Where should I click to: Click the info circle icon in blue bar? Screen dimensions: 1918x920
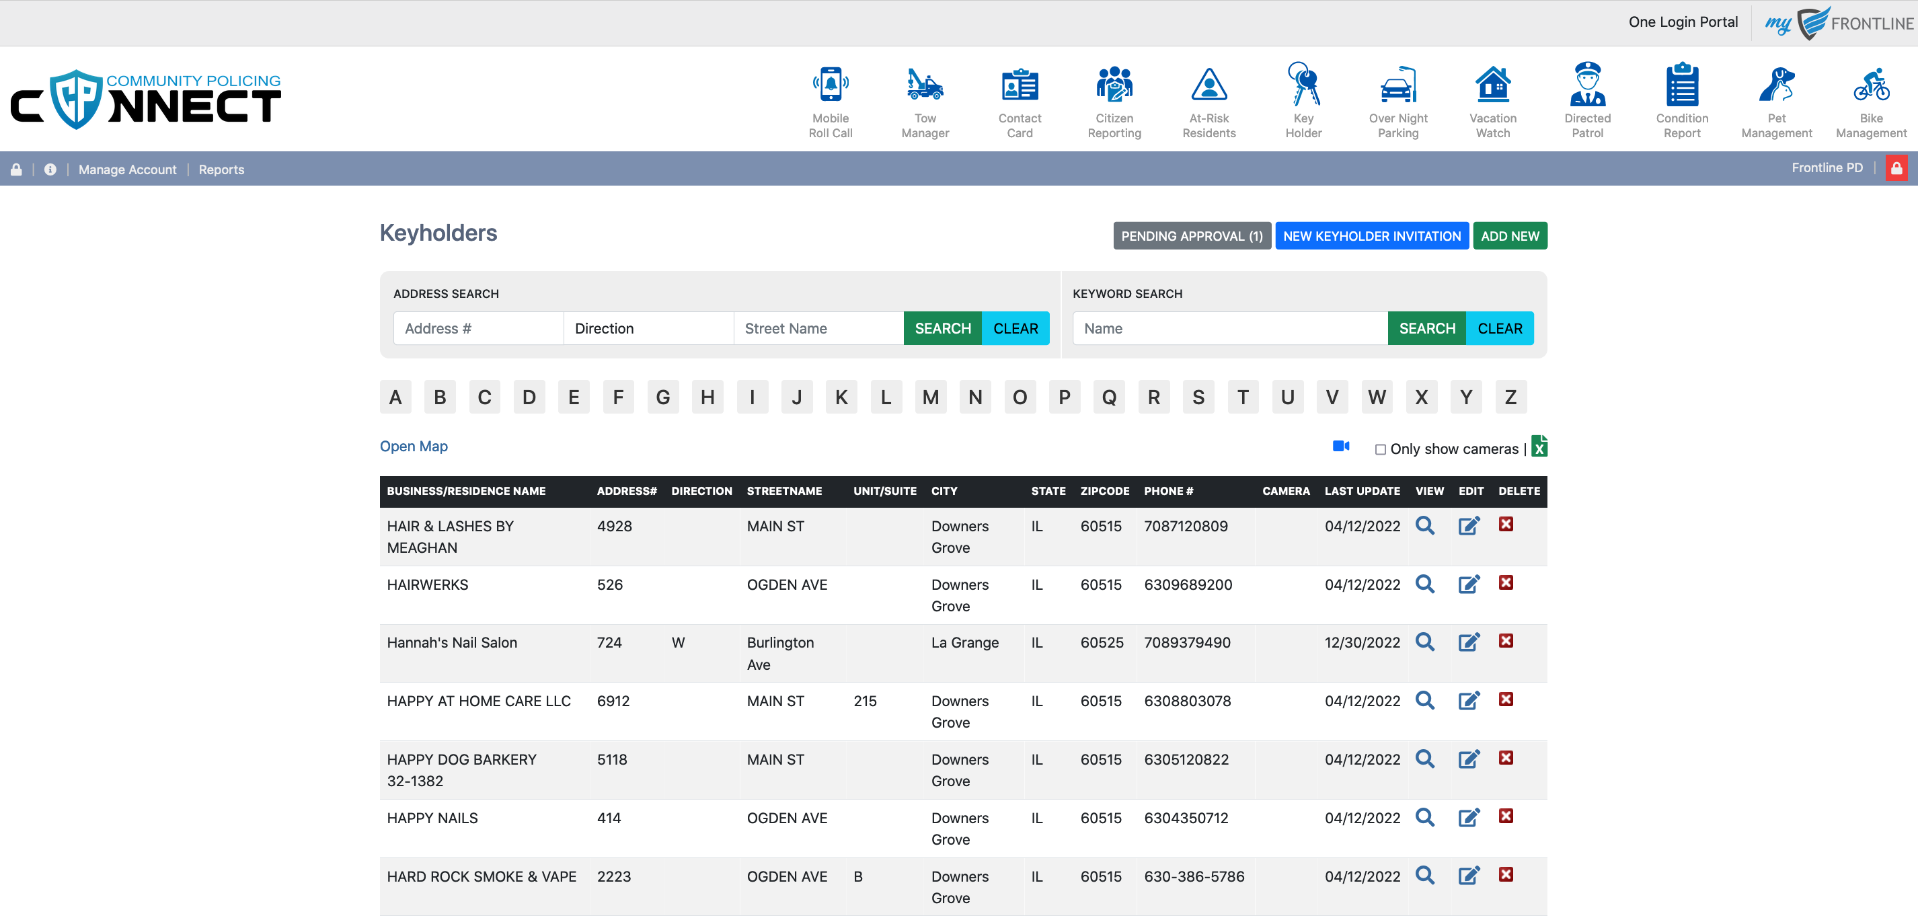click(50, 169)
